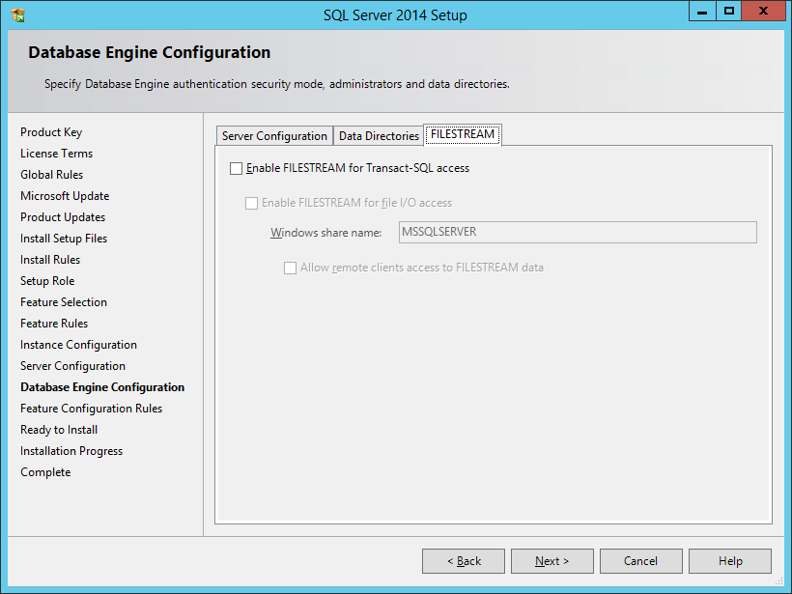Minimize the setup window
This screenshot has width=792, height=594.
click(704, 12)
